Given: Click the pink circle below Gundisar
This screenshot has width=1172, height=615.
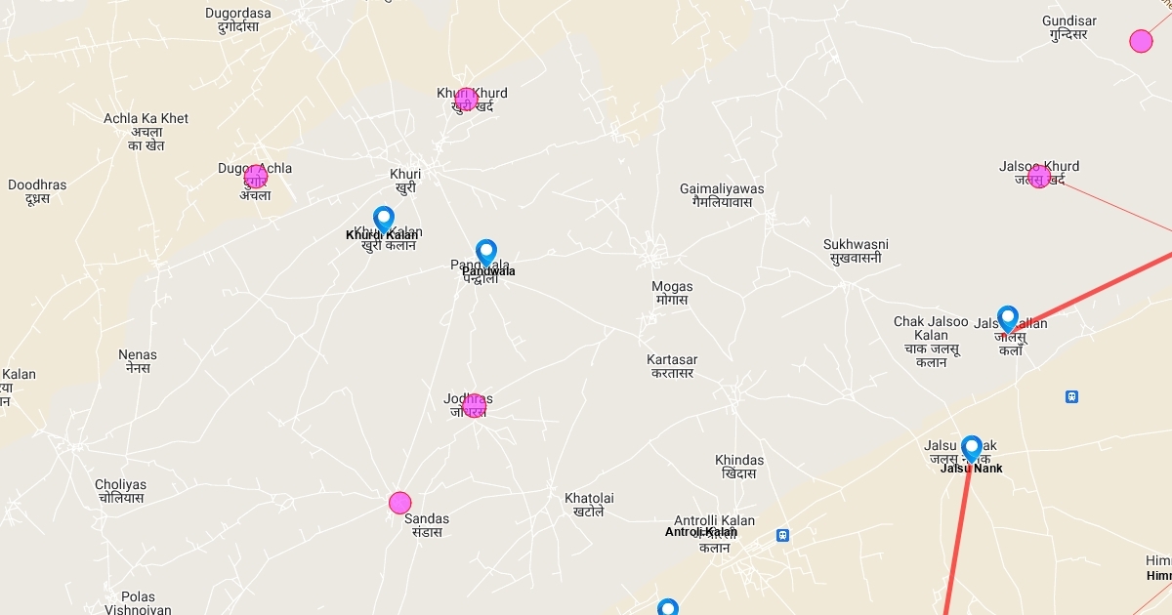Looking at the screenshot, I should [x=1141, y=41].
